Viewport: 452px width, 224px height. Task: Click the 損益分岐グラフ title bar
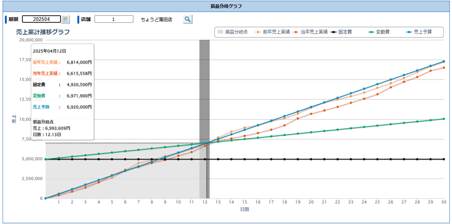click(226, 6)
